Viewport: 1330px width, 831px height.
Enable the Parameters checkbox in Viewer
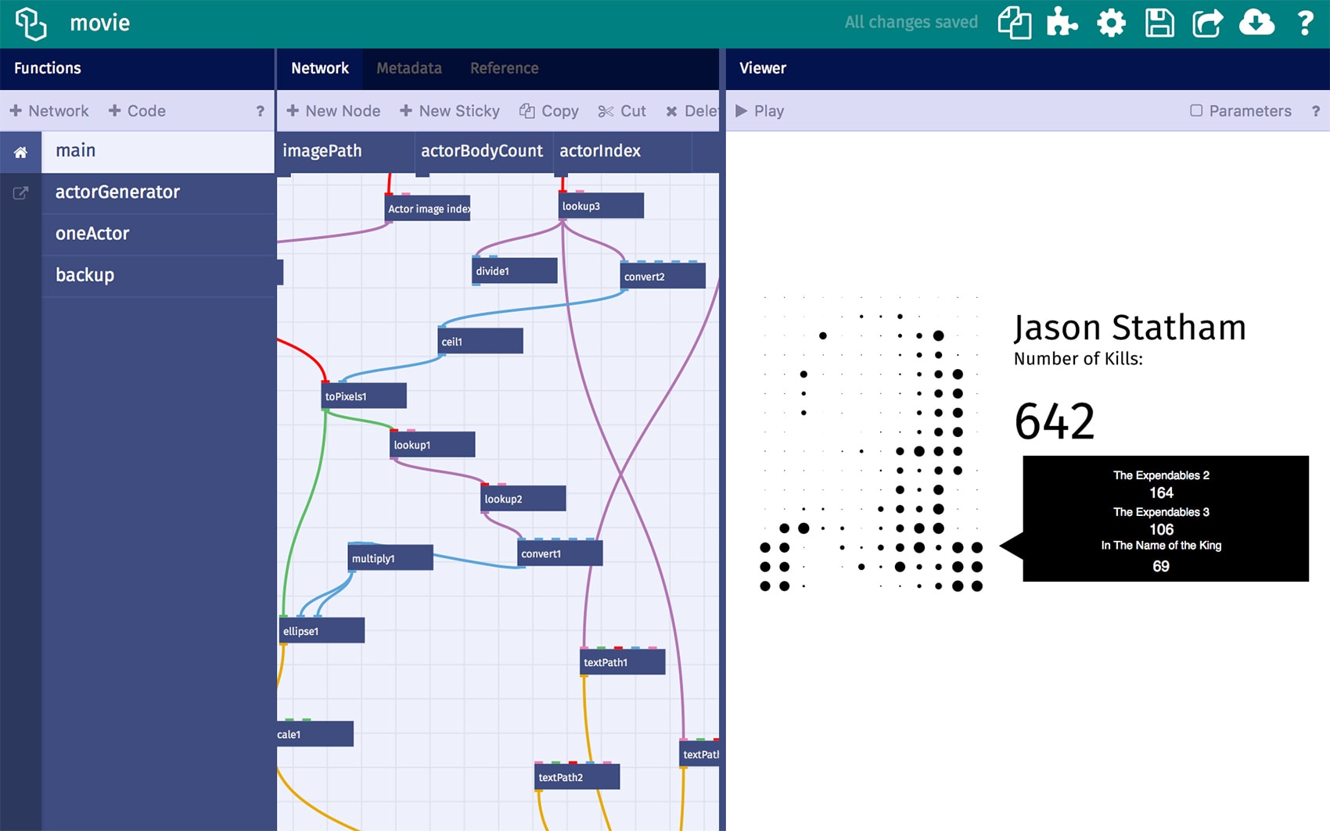1196,111
